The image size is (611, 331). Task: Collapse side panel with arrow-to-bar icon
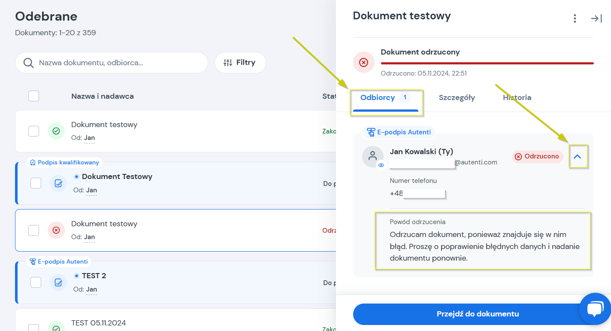pos(596,18)
